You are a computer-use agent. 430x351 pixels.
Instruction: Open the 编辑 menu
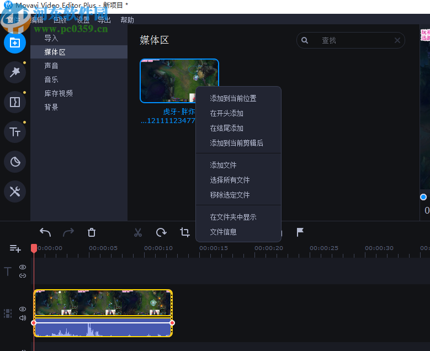(37, 20)
